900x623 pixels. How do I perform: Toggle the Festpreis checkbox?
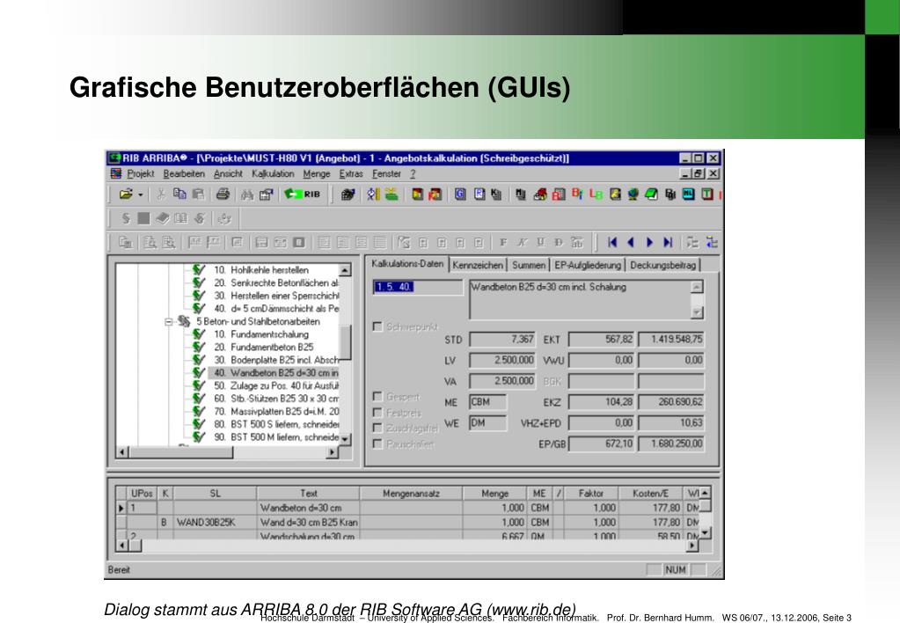(377, 413)
